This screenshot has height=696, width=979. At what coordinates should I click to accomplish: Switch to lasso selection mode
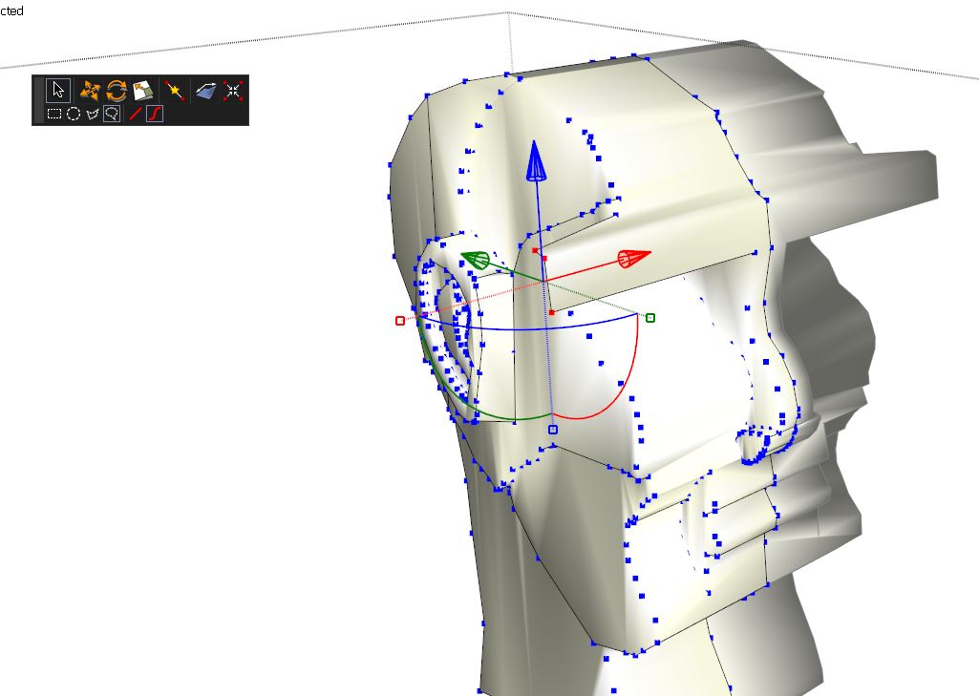pos(112,114)
